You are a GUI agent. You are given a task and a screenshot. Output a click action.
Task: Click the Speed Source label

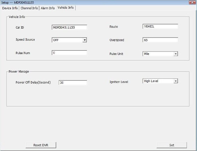[25, 40]
